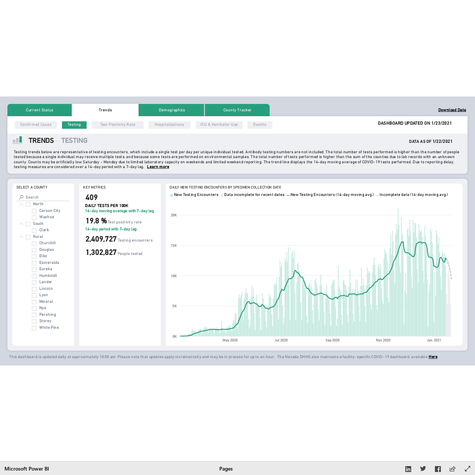Click the Trends bar chart icon
475x475 pixels.
[x=17, y=140]
